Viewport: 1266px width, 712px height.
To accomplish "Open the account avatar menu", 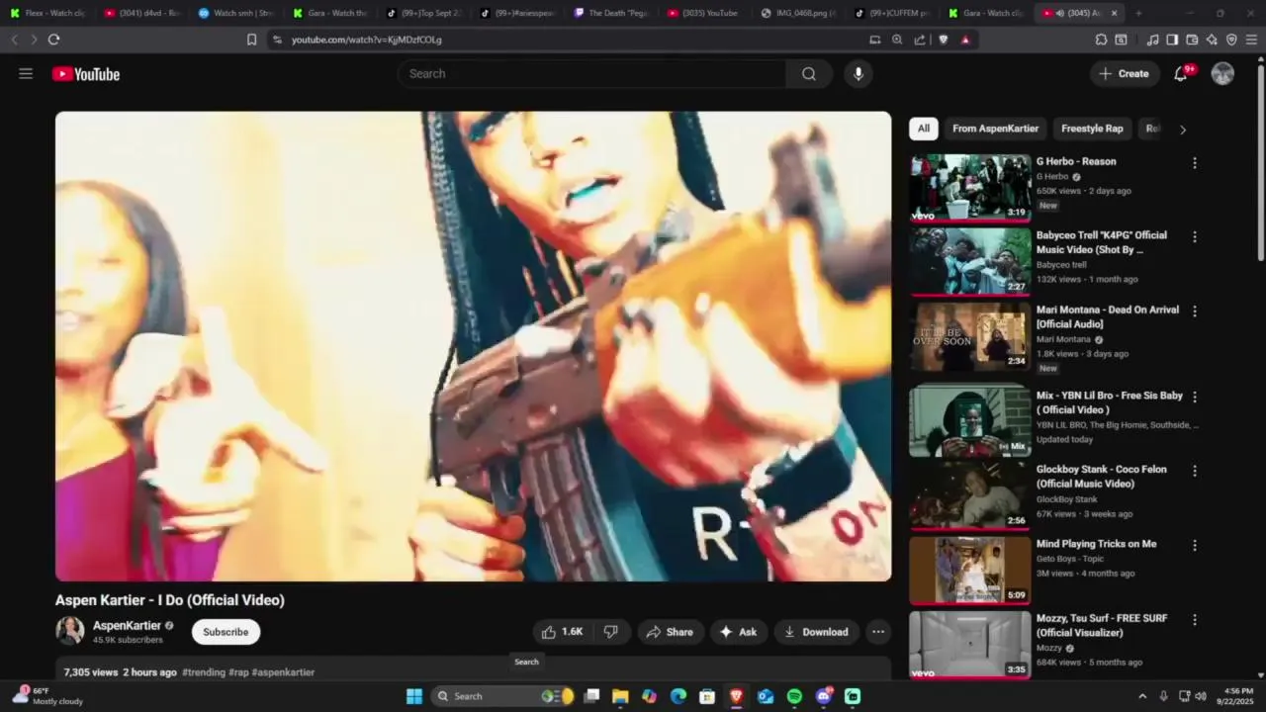I will click(x=1222, y=74).
